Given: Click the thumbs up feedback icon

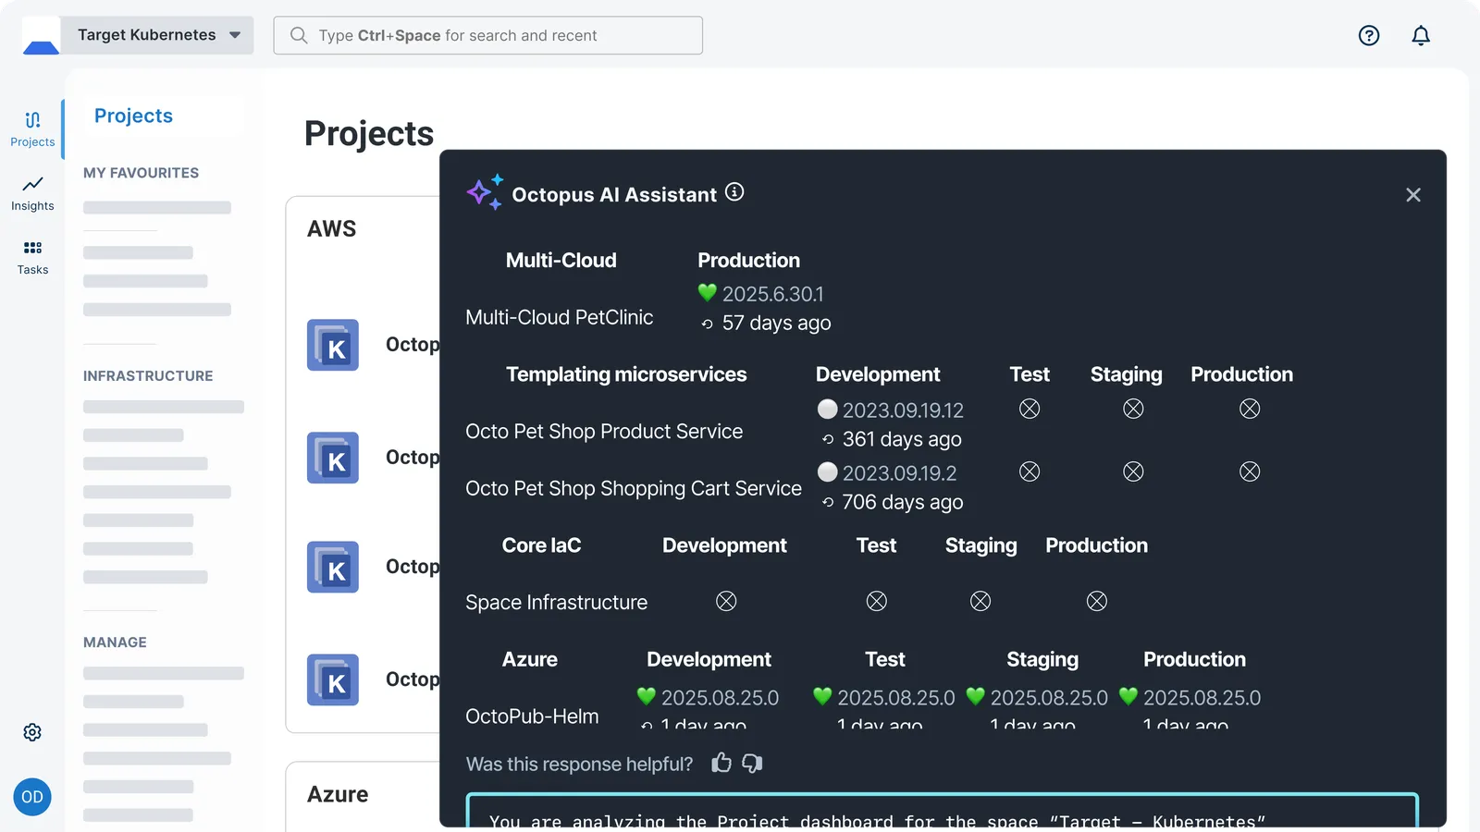Looking at the screenshot, I should [x=721, y=763].
